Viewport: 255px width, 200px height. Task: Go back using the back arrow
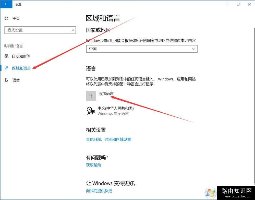click(6, 4)
